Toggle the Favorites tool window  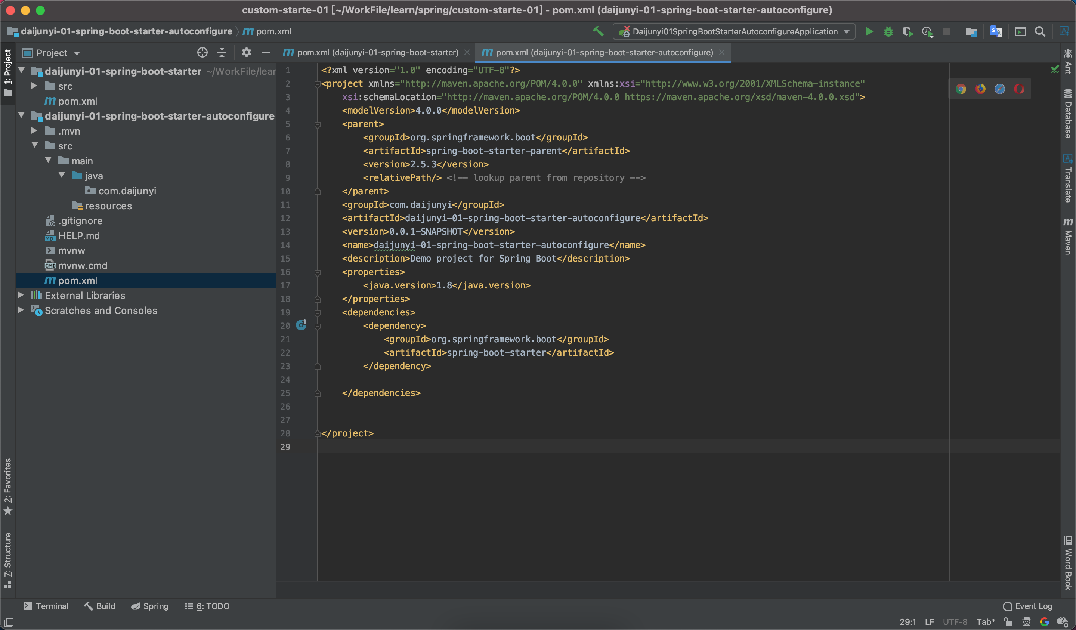[x=8, y=487]
